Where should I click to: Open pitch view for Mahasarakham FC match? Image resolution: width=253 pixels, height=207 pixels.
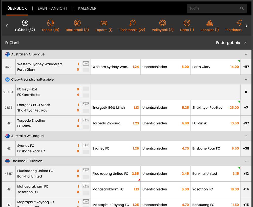[x=86, y=186]
